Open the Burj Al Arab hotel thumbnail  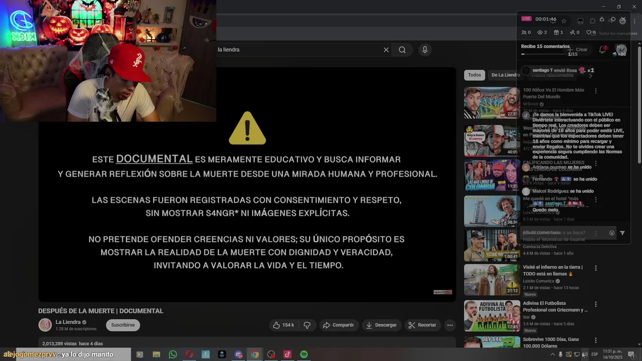[x=492, y=211]
